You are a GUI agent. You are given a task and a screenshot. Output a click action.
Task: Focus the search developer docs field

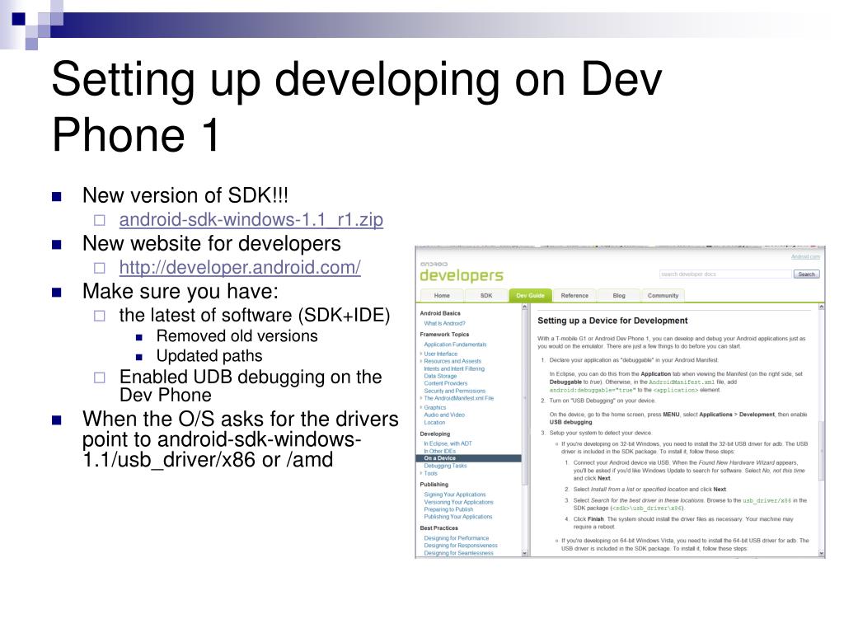coord(725,274)
